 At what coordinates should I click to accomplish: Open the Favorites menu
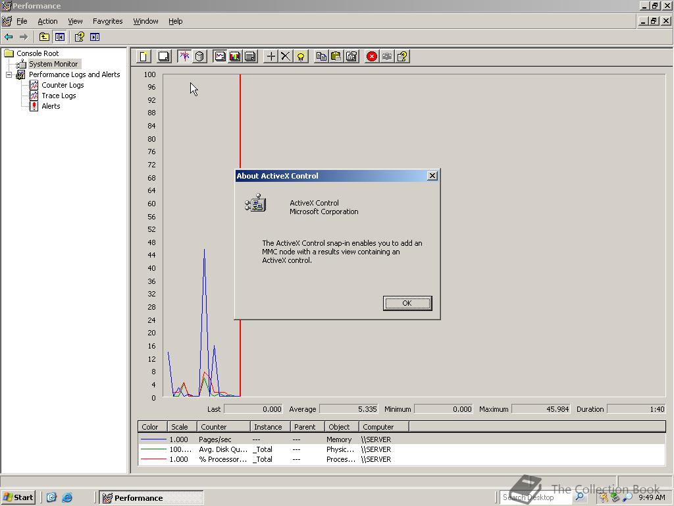[107, 21]
